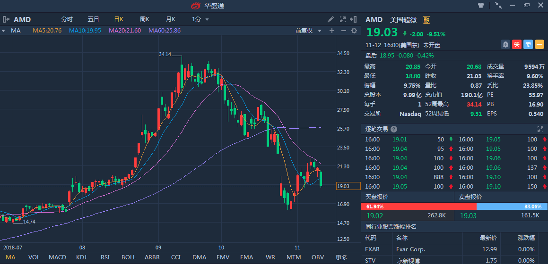Open the 1分 interval dropdown
The image size is (548, 264).
pos(200,19)
